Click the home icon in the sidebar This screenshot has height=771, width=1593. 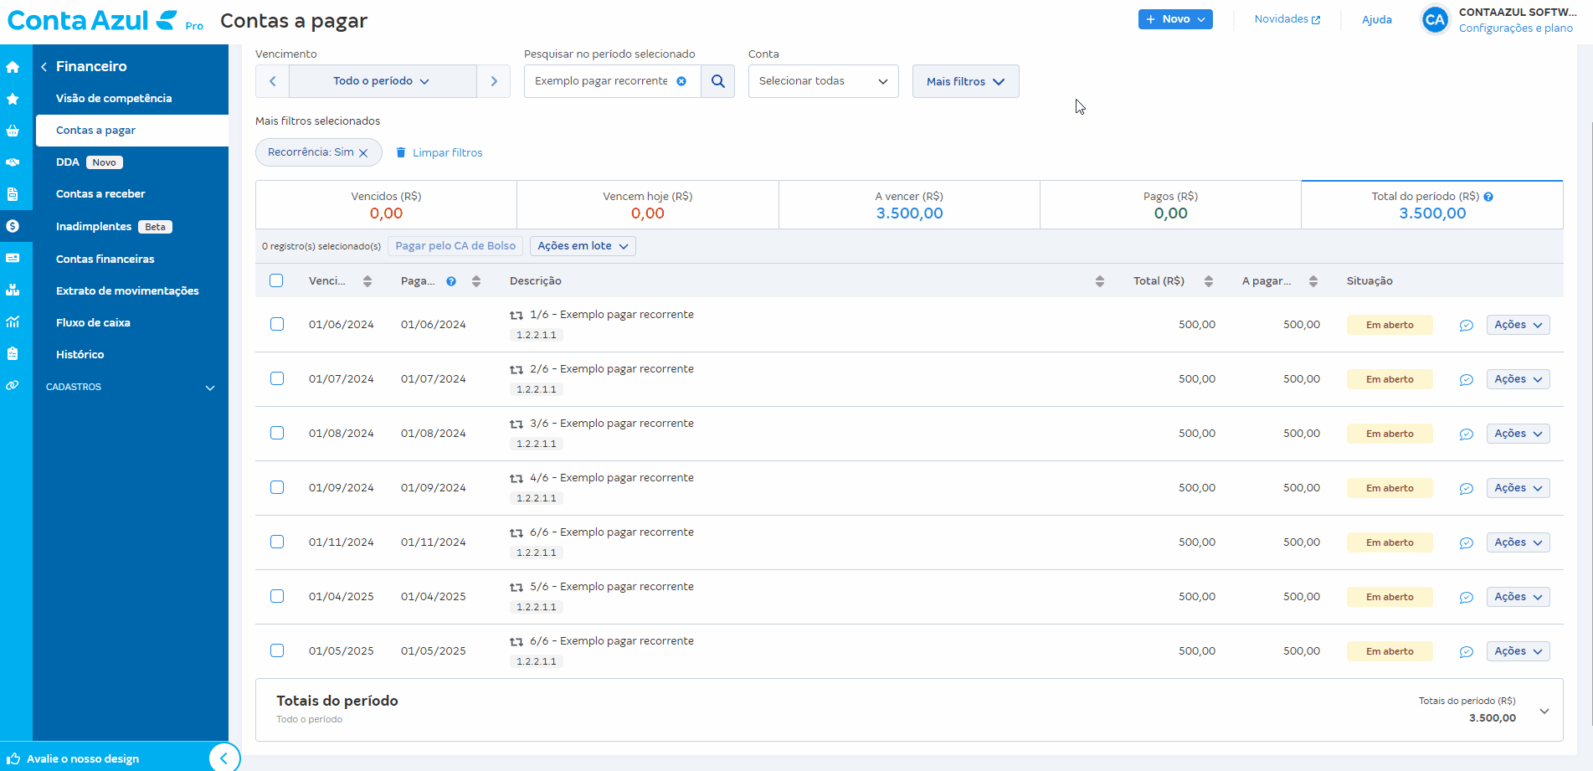pos(13,67)
